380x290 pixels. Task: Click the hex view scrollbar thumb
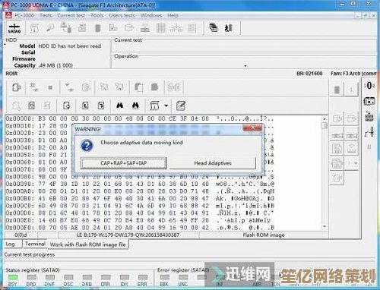click(x=325, y=125)
